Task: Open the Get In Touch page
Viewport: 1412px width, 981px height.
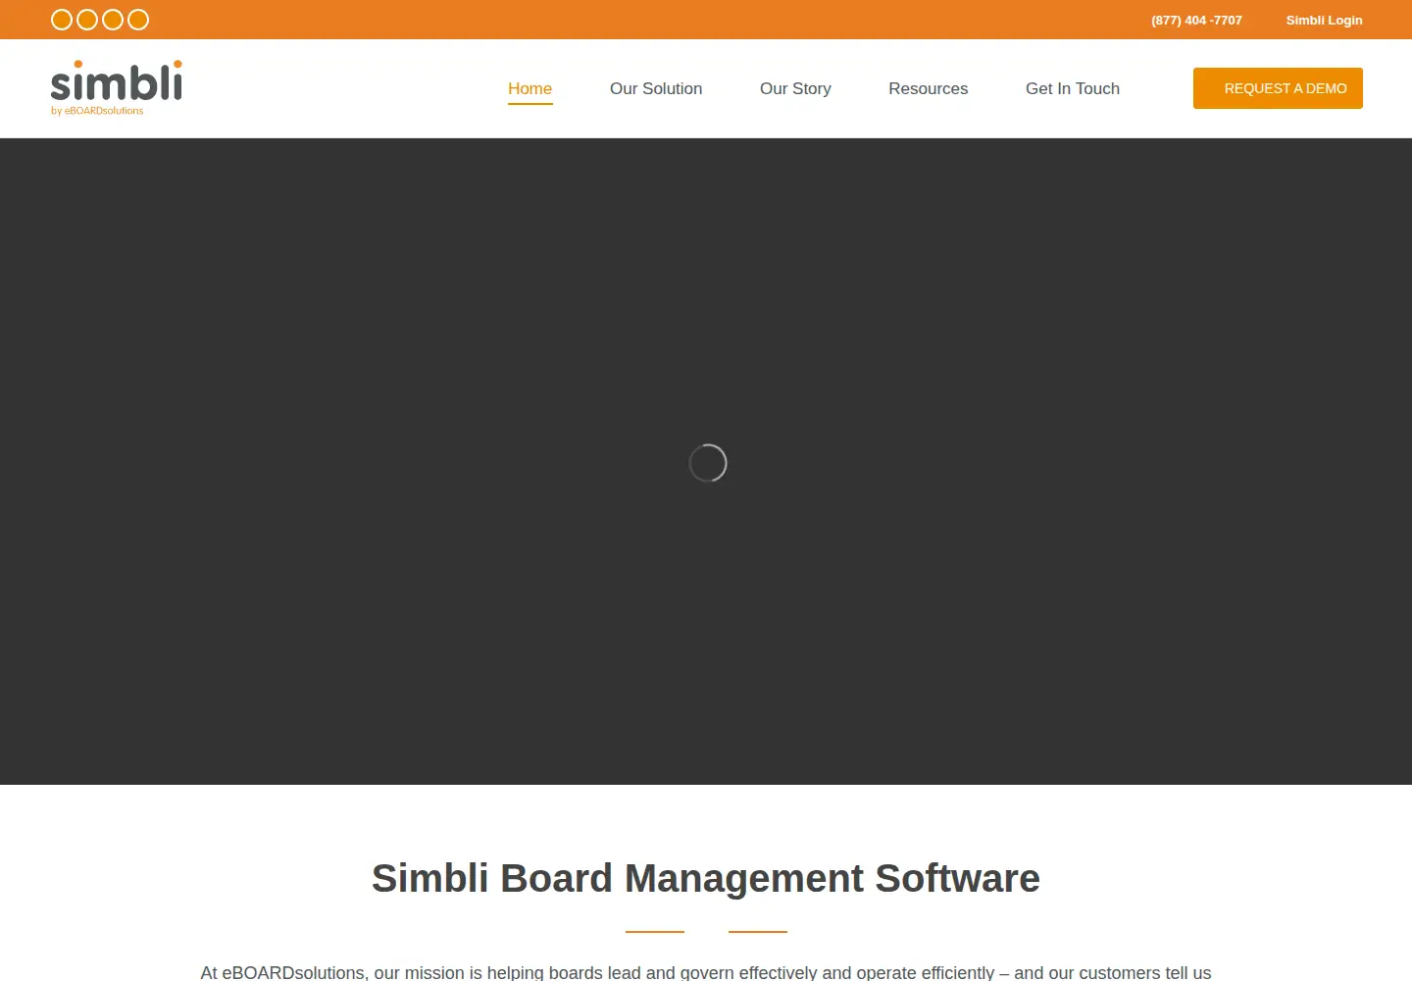Action: (1073, 88)
